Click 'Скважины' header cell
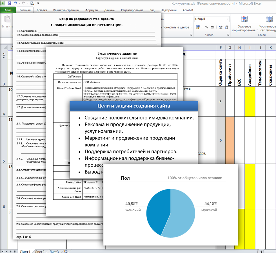 click(271, 73)
